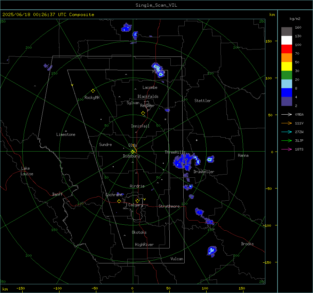
Task: Click the yellow diamond marker below RedDeer
Action: [143, 113]
